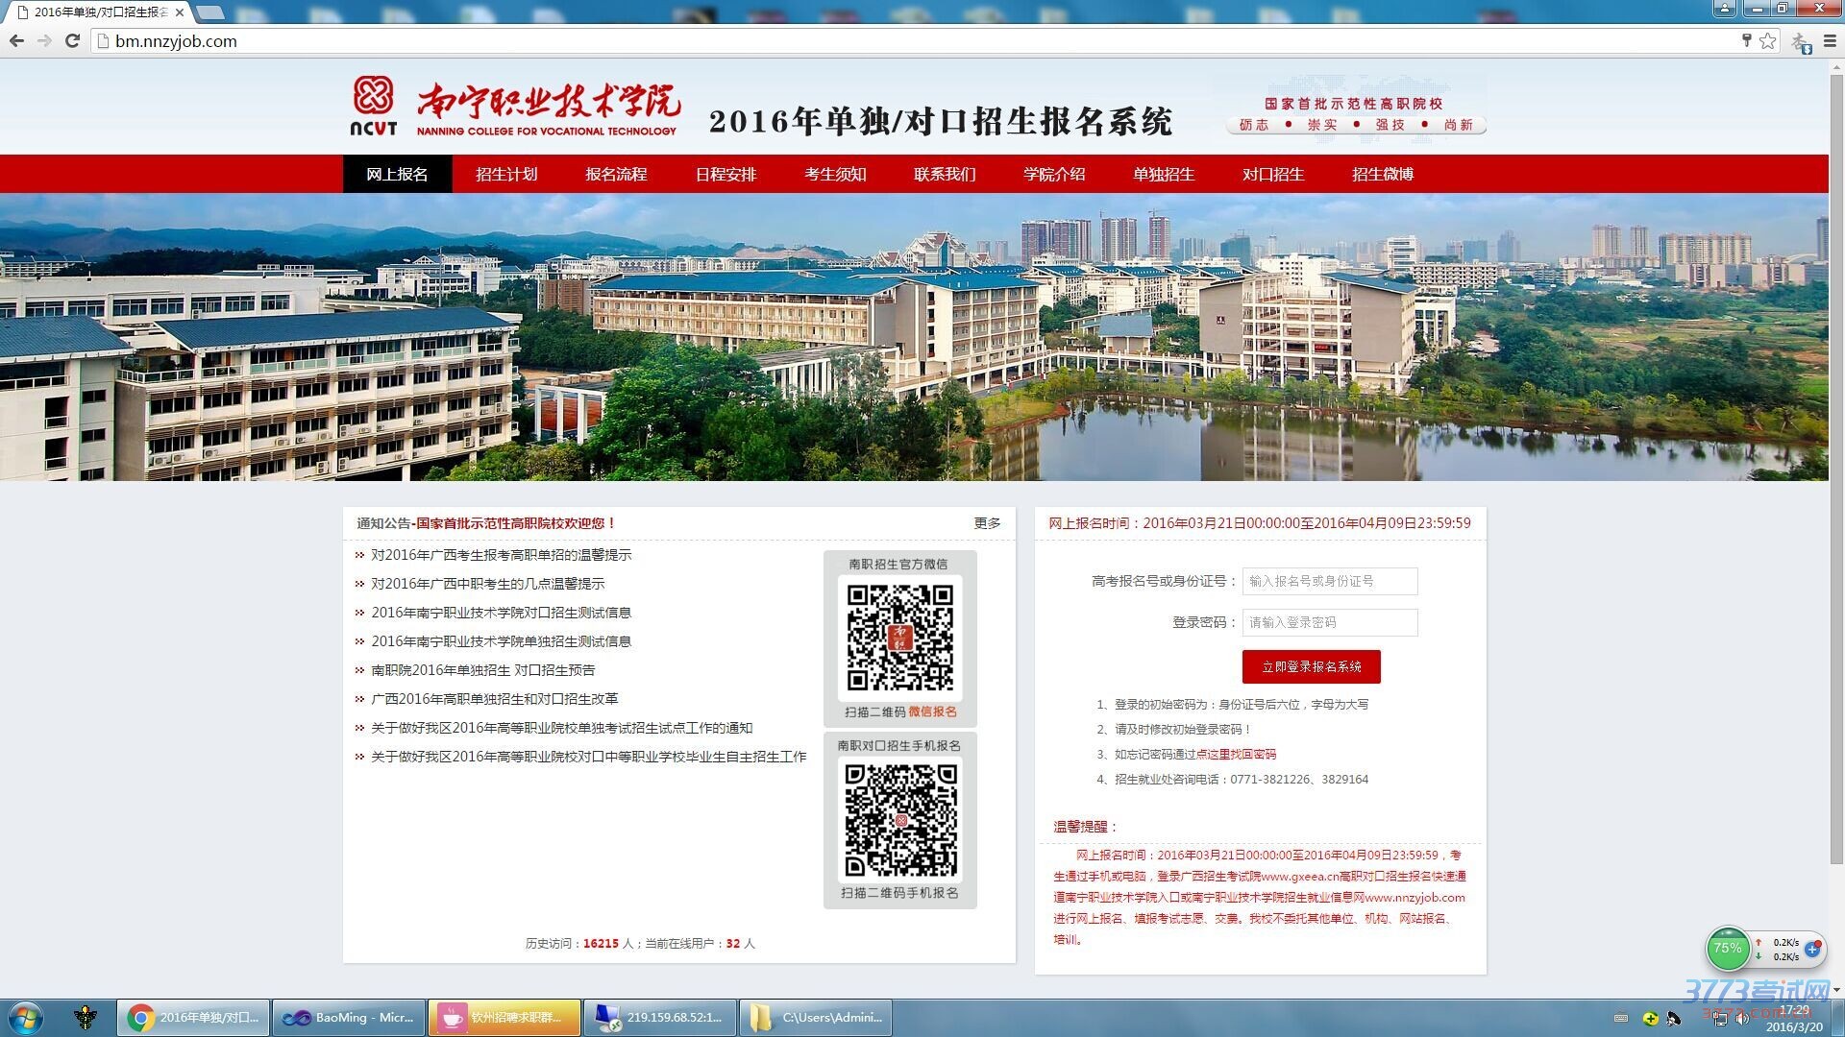Click the 75% green floating widget
The height and width of the screenshot is (1037, 1845).
point(1728,949)
